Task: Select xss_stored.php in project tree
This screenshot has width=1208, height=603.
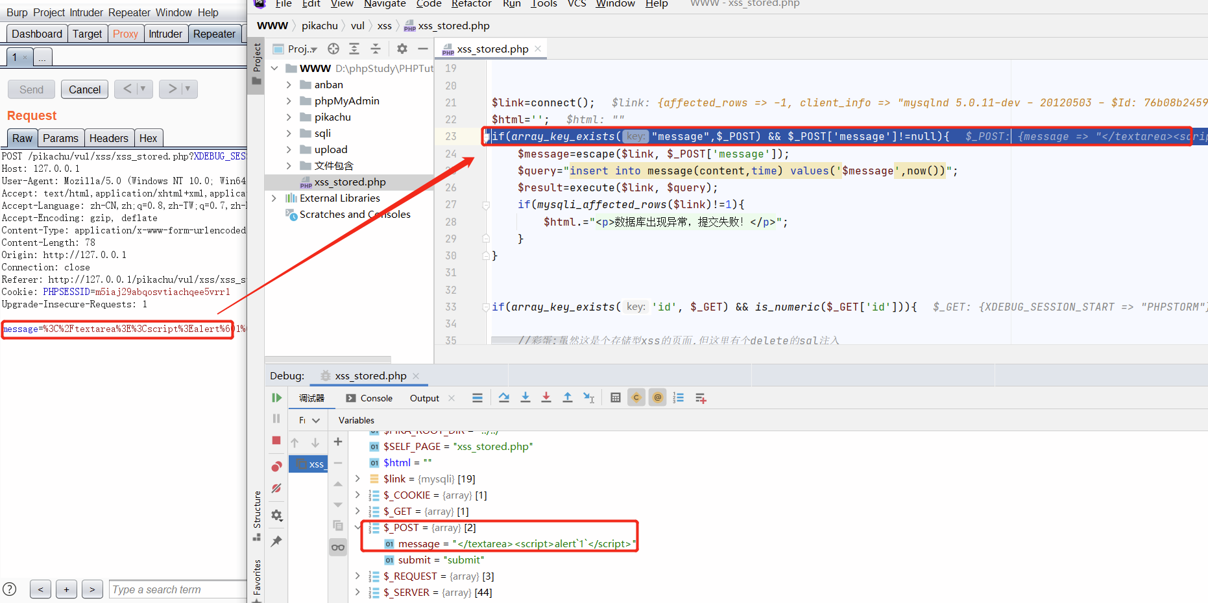Action: click(350, 182)
